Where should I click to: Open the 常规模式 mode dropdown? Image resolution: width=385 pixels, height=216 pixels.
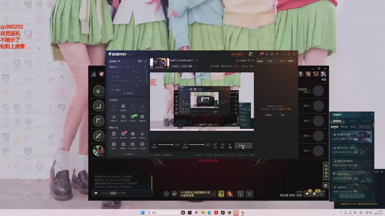coord(115,61)
